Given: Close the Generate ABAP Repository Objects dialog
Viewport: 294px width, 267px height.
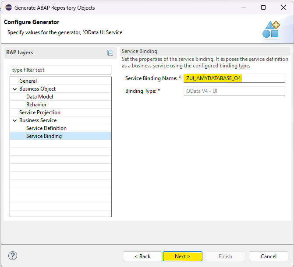Looking at the screenshot, I should coord(283,7).
